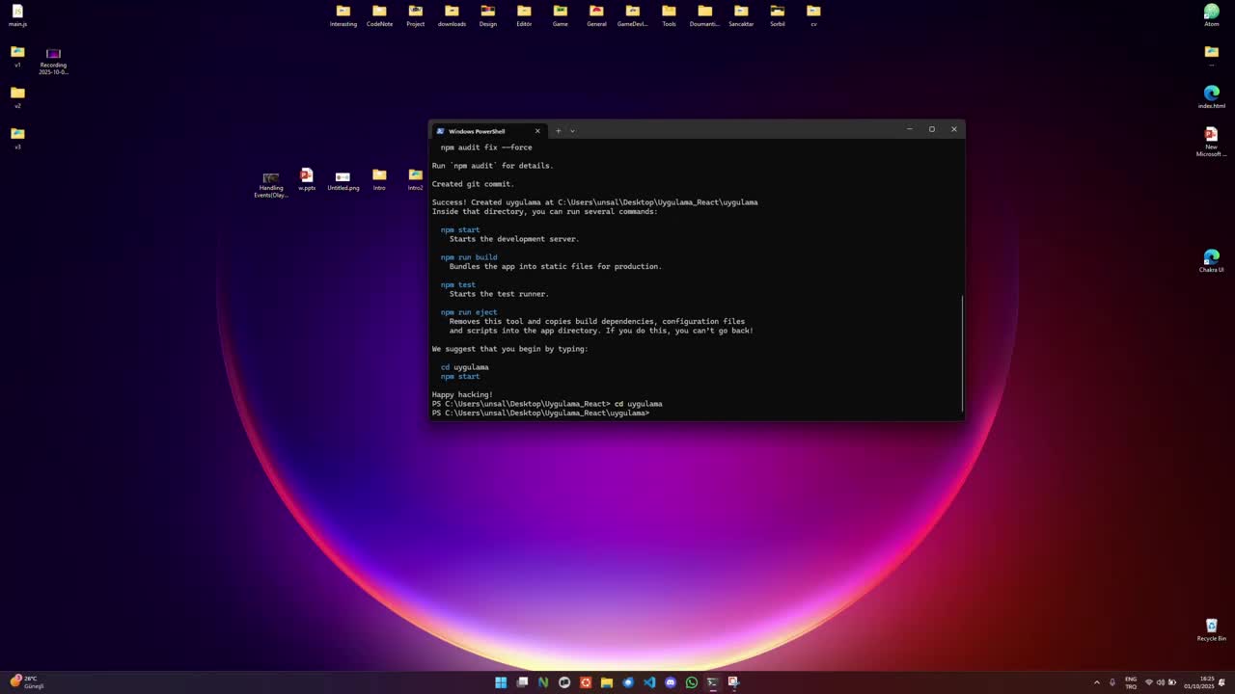Toggle the microphone icon in system tray

tap(1112, 682)
